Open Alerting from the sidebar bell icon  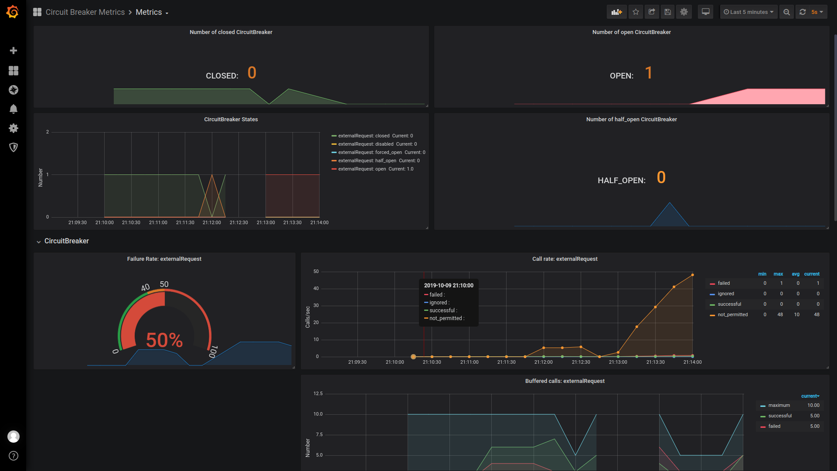[x=14, y=109]
